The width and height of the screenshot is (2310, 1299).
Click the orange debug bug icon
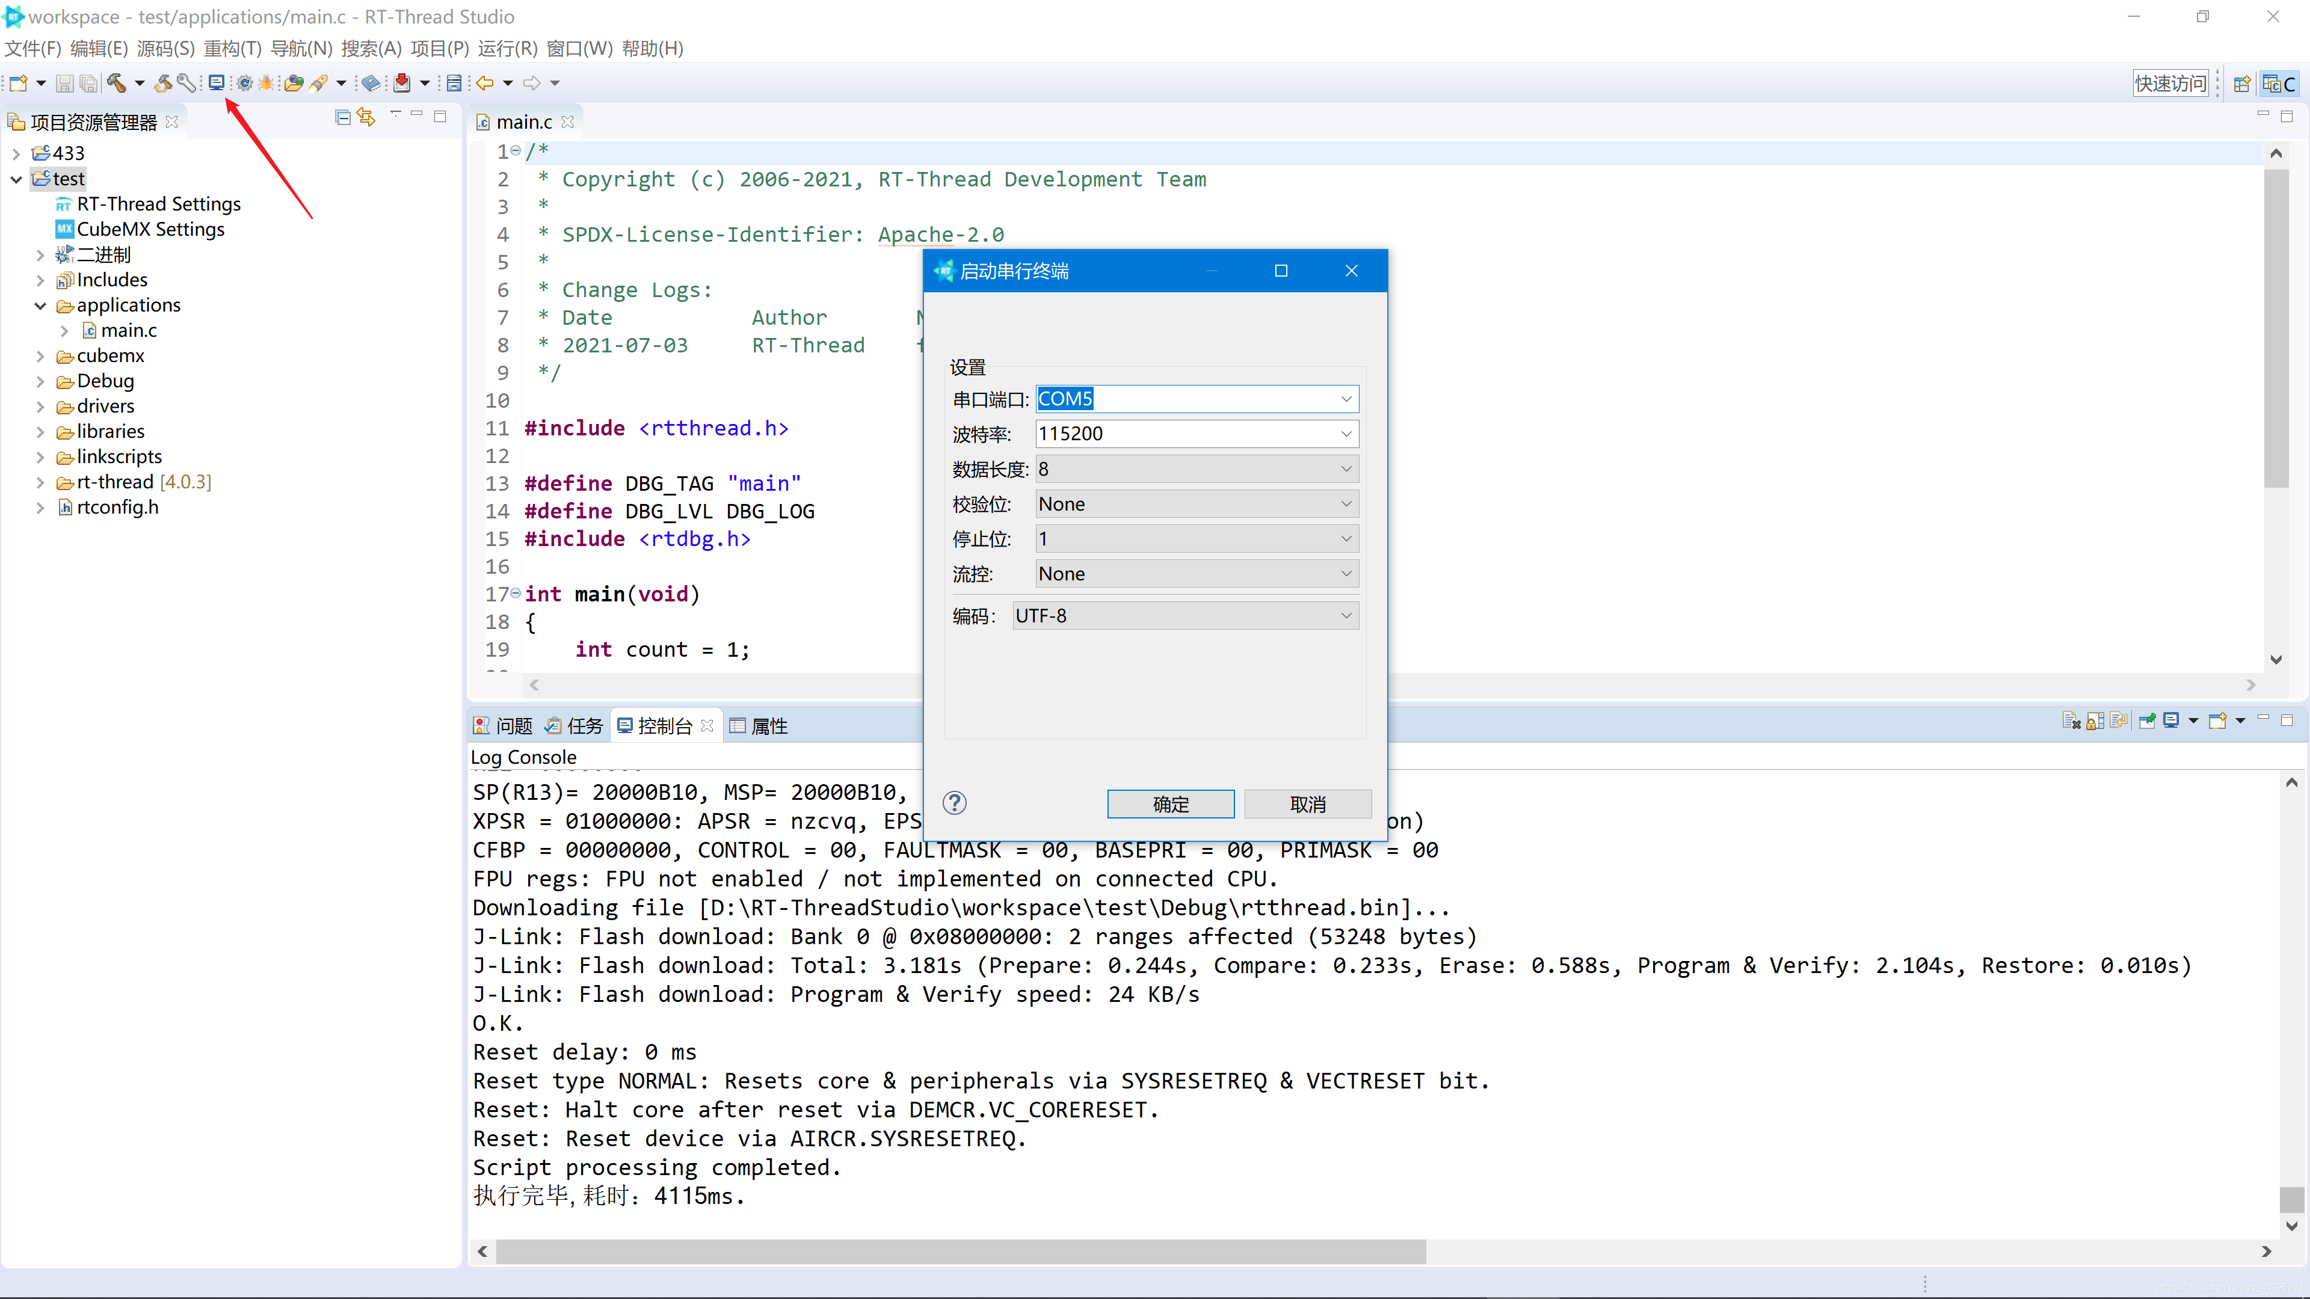tap(266, 84)
